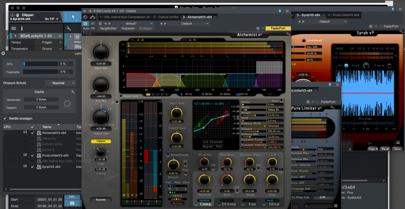Viewport: 405px width, 209px height.
Task: Click the FX icon of AlchemistV3-x64 row
Action: 39,133
